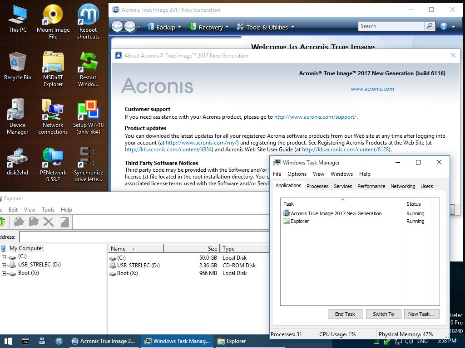
Task: Select My Computer in the Explorer tree
Action: (x=26, y=248)
